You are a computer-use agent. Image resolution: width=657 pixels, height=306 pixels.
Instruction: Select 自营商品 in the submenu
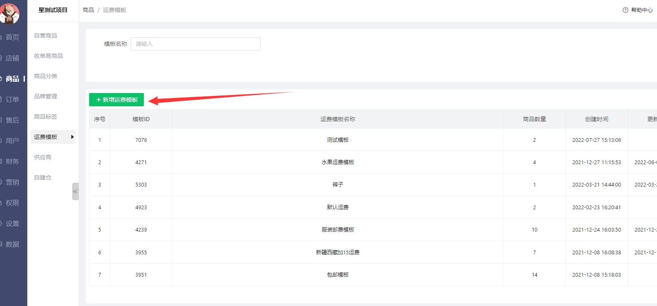pyautogui.click(x=46, y=36)
